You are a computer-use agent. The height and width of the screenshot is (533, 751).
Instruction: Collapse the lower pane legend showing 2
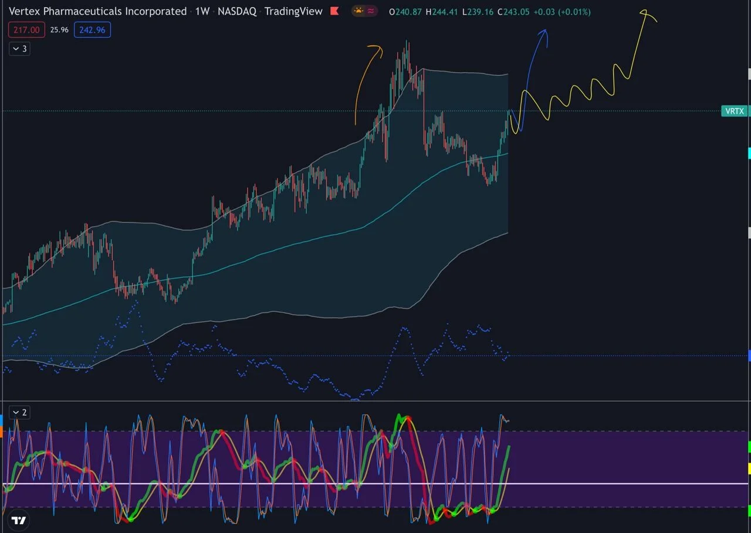tap(19, 412)
